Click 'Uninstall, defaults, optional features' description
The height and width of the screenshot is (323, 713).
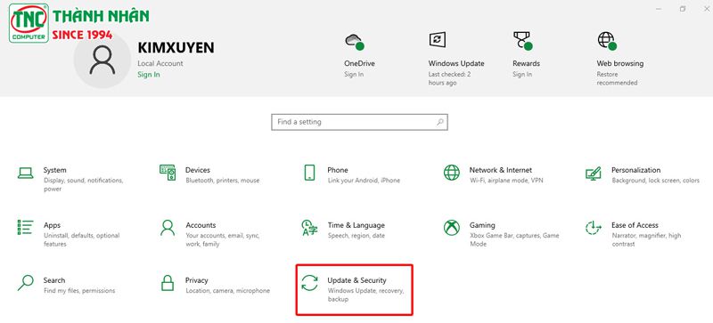[81, 240]
